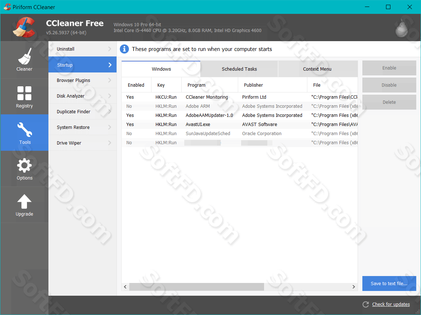
Task: Open Browser Plugins
Action: [x=82, y=80]
